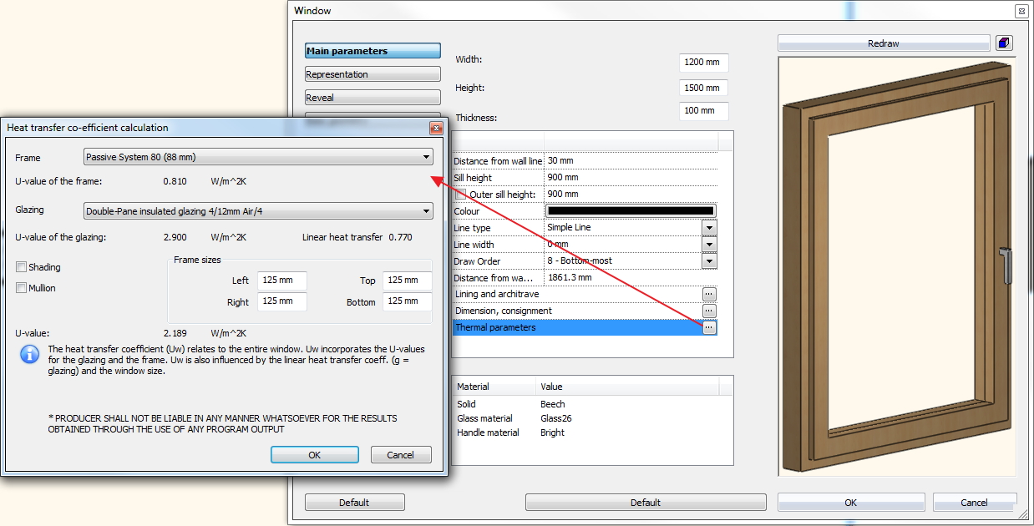Image resolution: width=1034 pixels, height=526 pixels.
Task: Expand the Line type dropdown arrow
Action: click(x=709, y=227)
